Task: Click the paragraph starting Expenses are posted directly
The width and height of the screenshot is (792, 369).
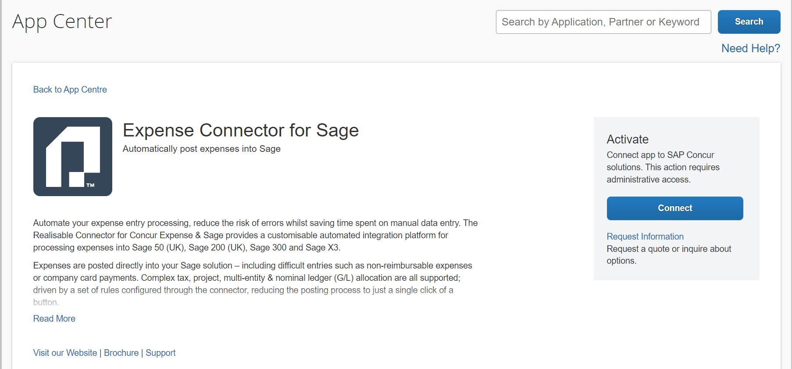Action: point(253,278)
